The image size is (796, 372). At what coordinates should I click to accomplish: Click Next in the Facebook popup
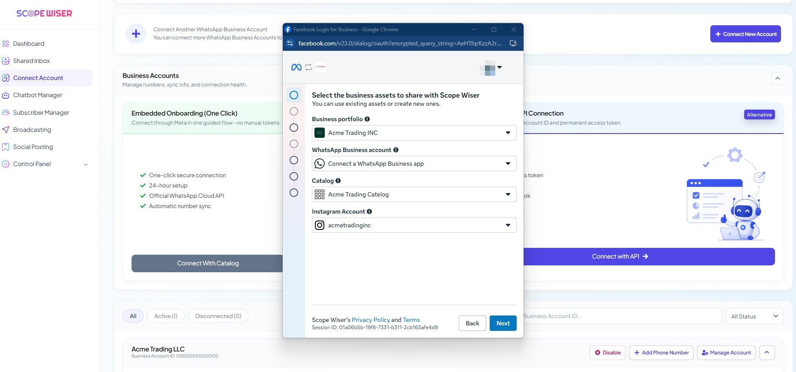point(503,323)
